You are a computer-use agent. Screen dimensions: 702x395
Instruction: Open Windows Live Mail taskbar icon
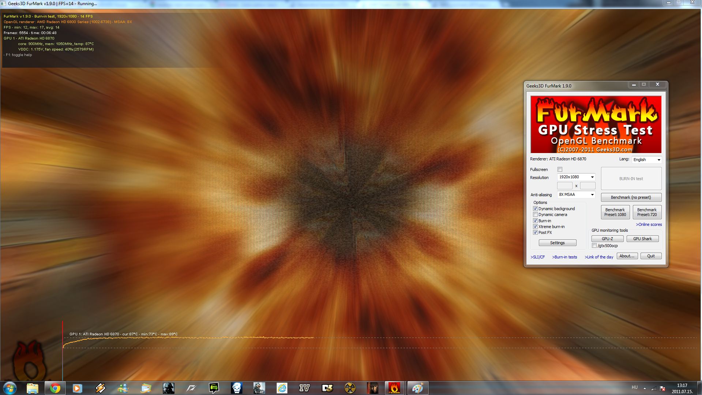[146, 388]
